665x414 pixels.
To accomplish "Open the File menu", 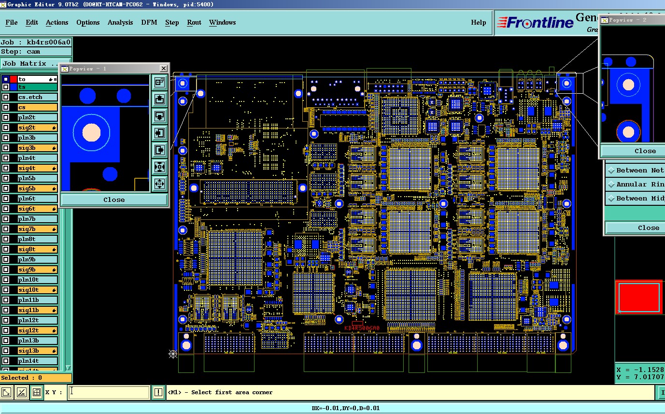I will click(x=12, y=22).
